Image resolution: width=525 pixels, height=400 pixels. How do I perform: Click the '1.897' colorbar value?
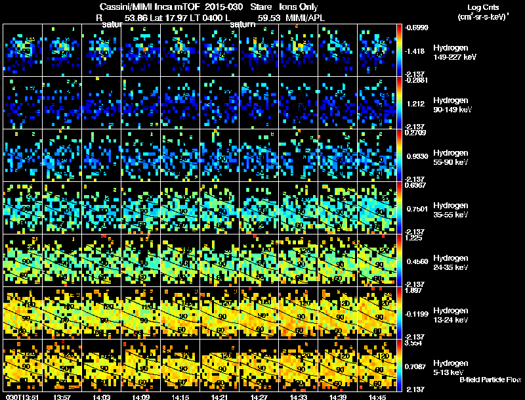(413, 290)
